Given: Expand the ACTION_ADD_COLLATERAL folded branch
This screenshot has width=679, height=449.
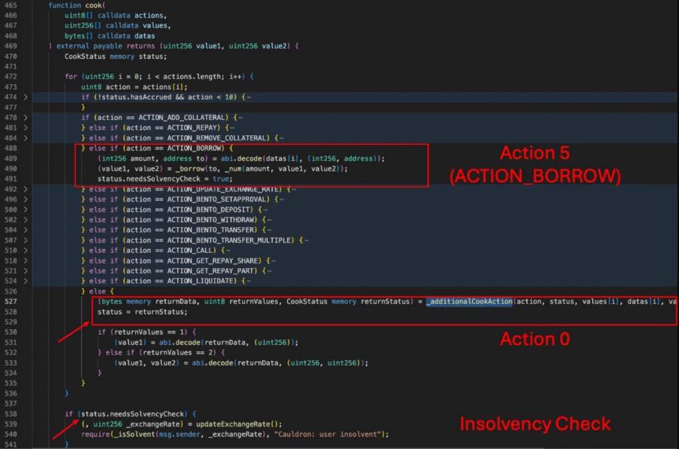Looking at the screenshot, I should pyautogui.click(x=26, y=117).
